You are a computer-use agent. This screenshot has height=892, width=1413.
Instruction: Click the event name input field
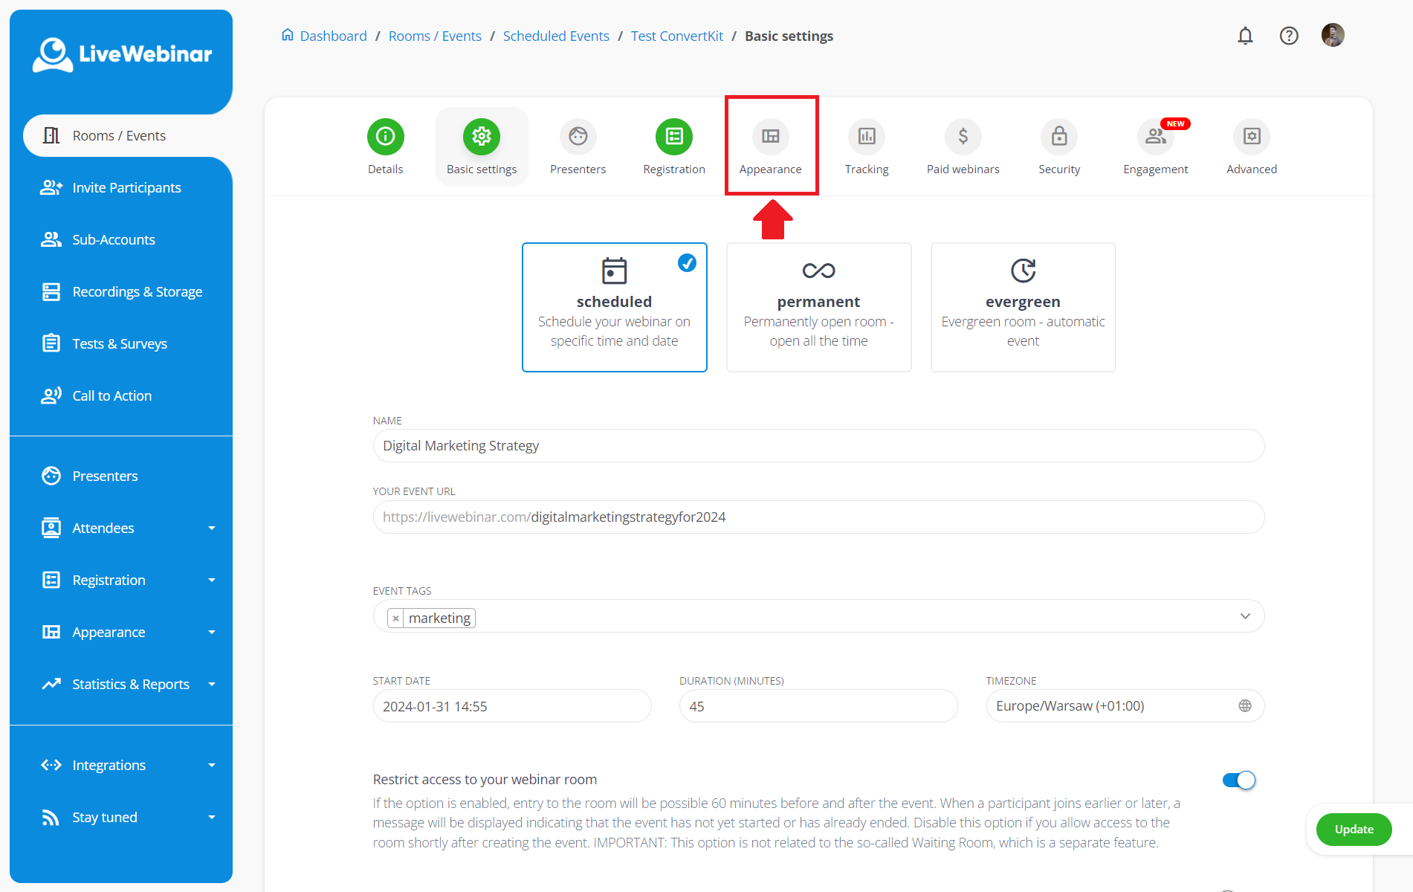click(818, 445)
